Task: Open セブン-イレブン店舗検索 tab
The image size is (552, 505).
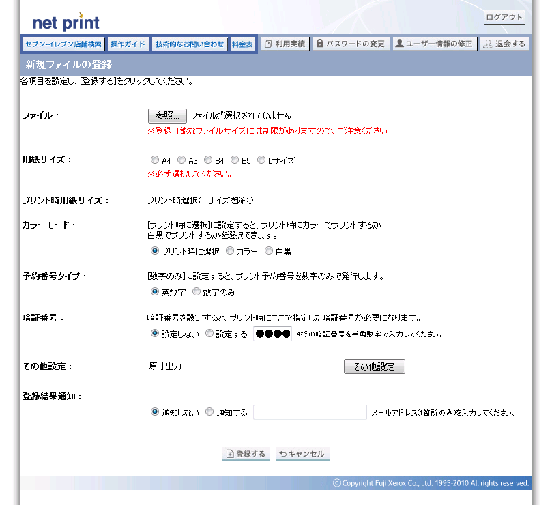Action: (63, 44)
